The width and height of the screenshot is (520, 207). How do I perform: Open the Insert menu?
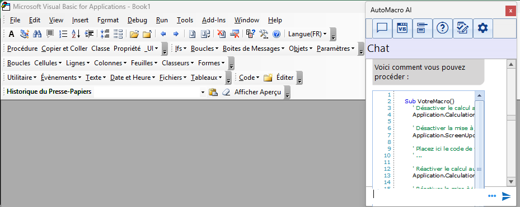80,20
